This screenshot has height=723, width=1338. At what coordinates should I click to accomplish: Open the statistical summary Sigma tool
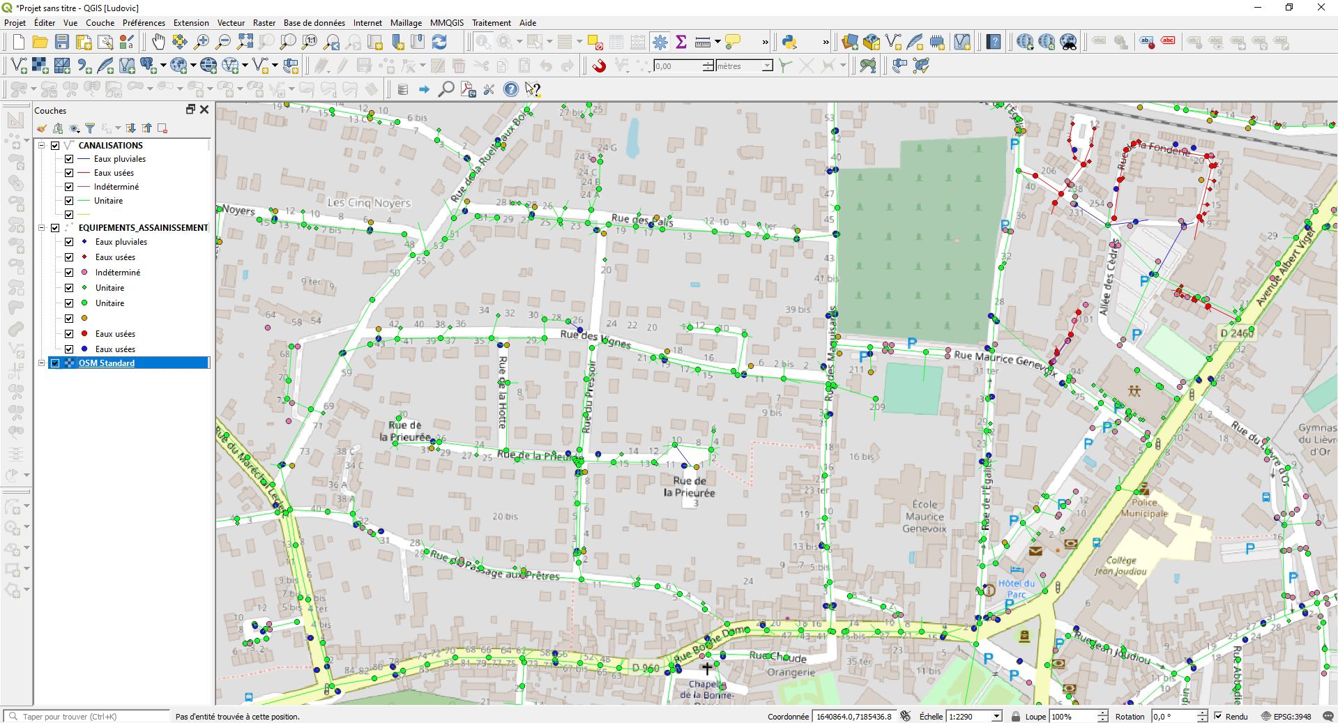tap(681, 43)
